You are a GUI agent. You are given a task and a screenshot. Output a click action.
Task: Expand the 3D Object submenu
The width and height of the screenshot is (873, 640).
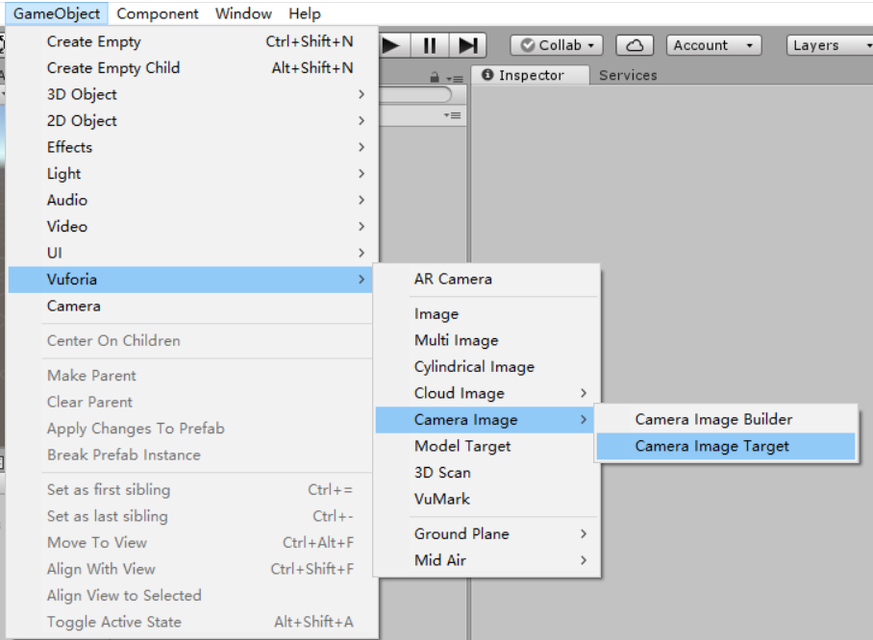tap(190, 94)
